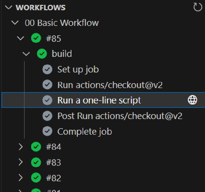This screenshot has width=205, height=192.
Task: Click the refresh workflows icon
Action: (x=198, y=7)
